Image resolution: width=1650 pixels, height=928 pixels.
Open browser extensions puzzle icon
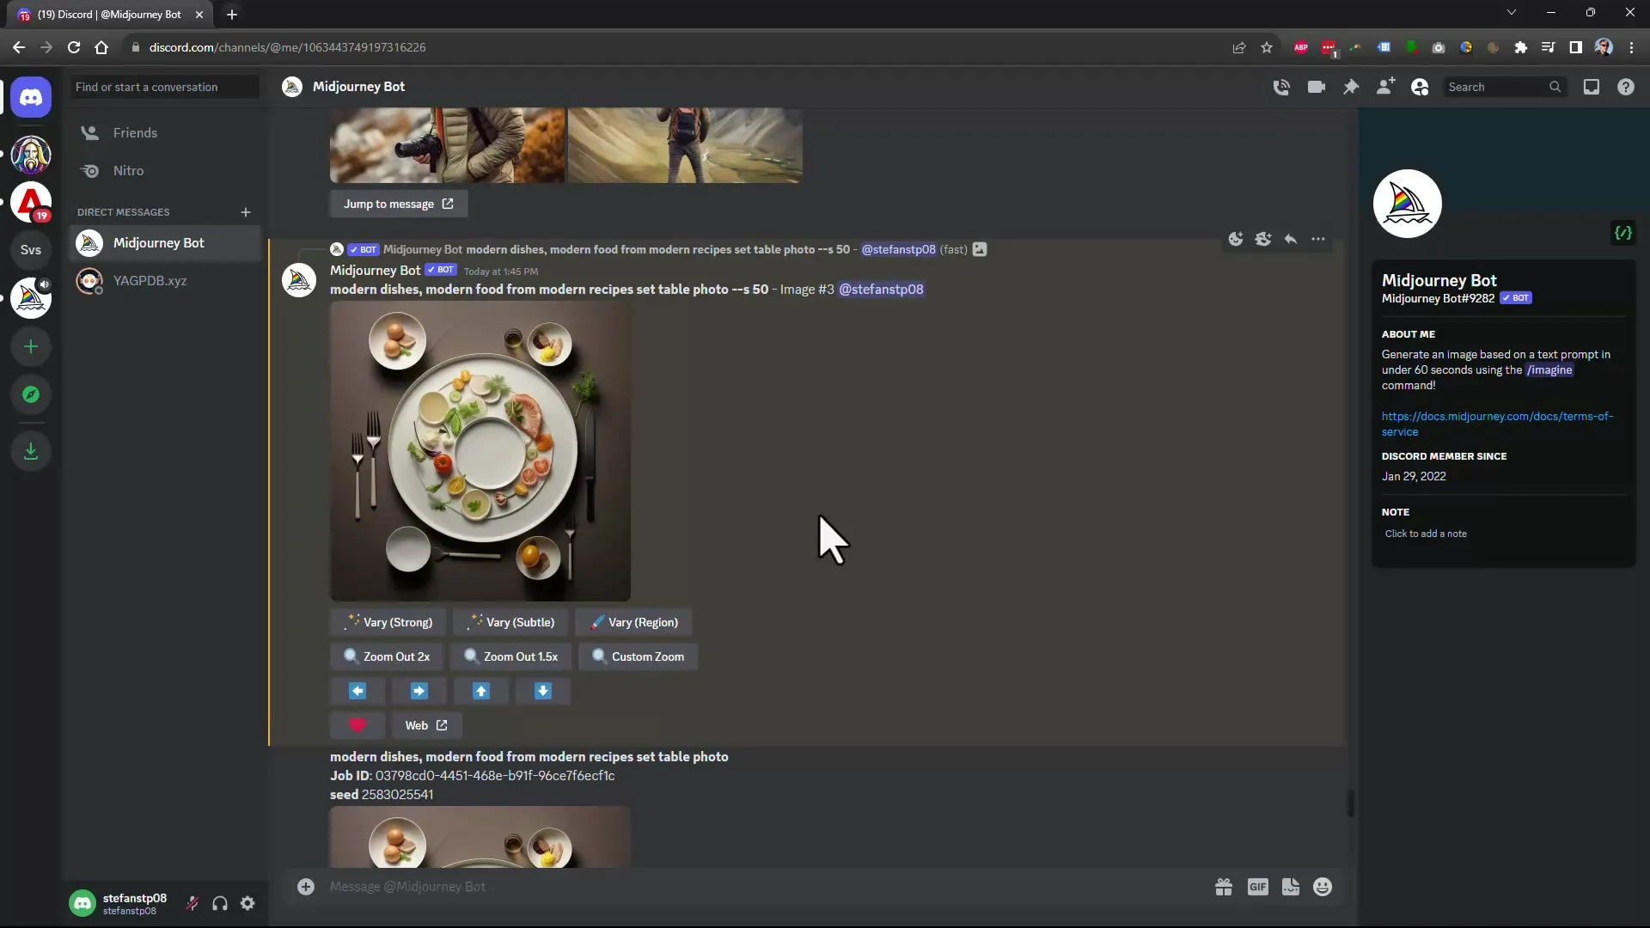1521,47
